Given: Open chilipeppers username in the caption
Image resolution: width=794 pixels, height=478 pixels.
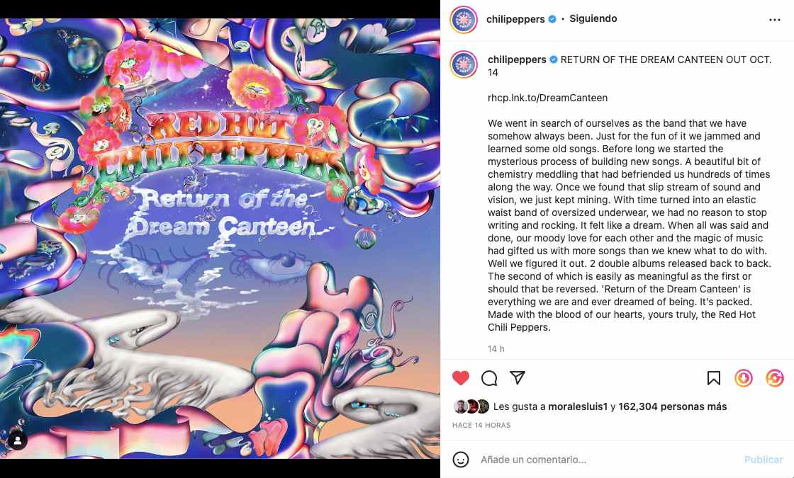Looking at the screenshot, I should pos(517,59).
